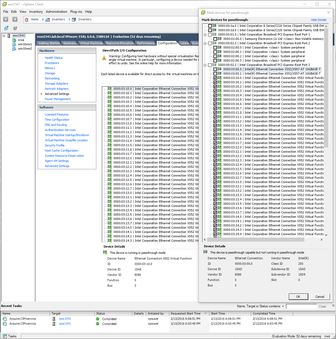
Task: Check the Samsung Non-Volatile memory device box
Action: (215, 39)
